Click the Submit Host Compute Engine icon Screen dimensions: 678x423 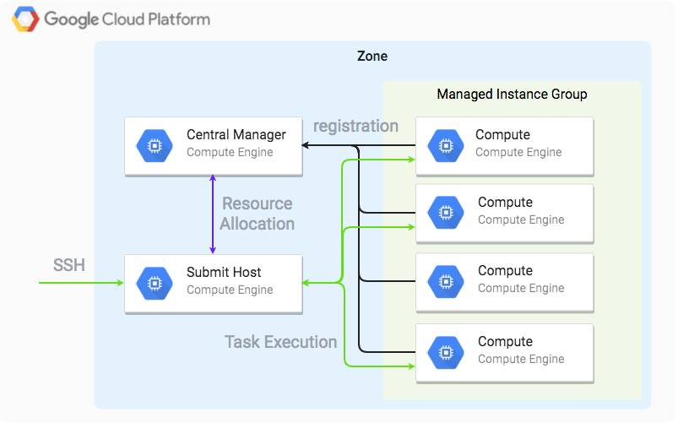[155, 284]
